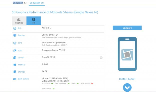Click the '2560 x 1440, 5.2"' value
The width and height of the screenshot is (156, 92).
50,35
